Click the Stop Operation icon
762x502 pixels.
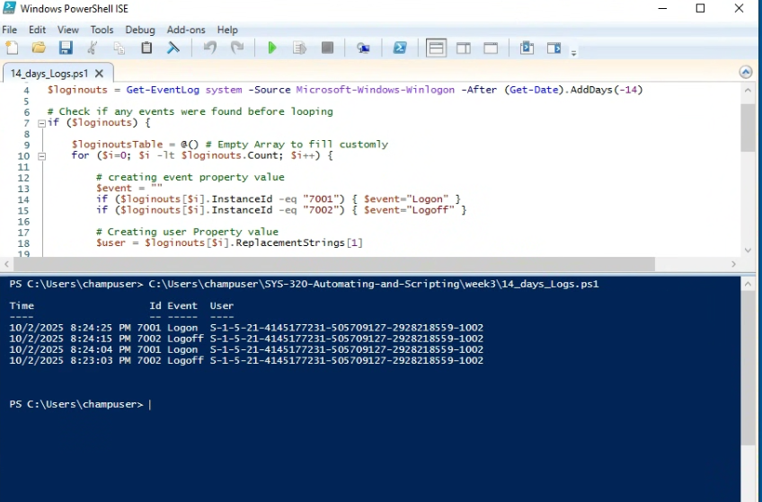click(x=327, y=48)
